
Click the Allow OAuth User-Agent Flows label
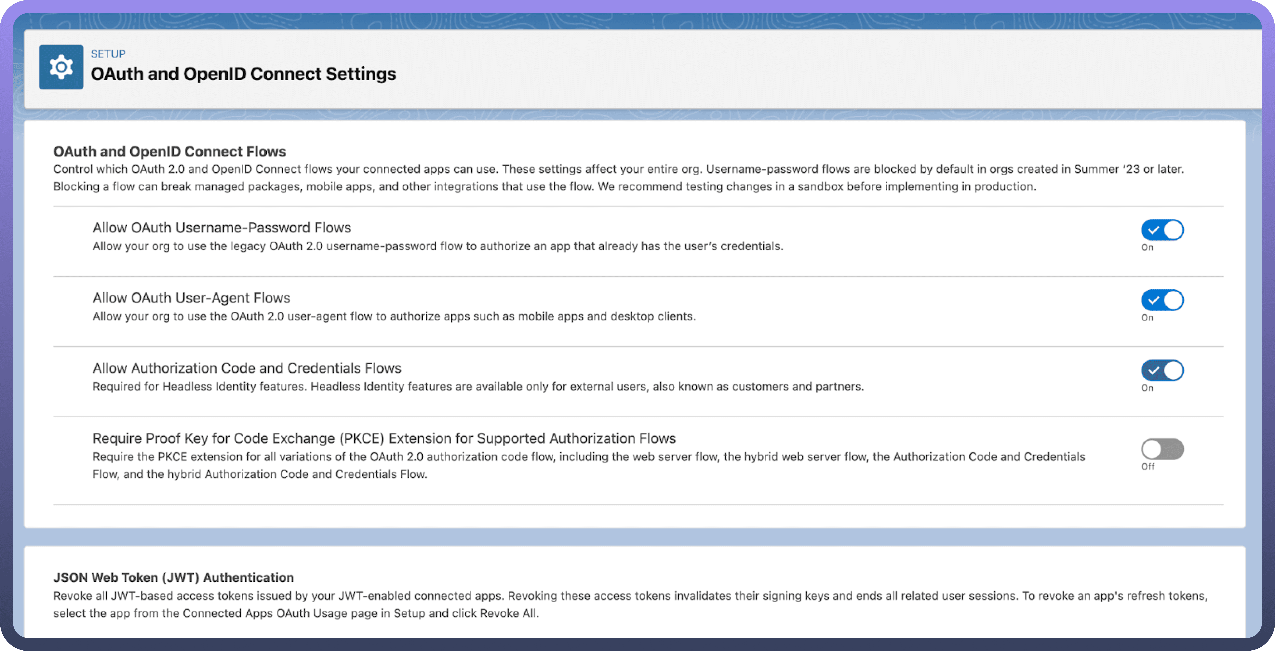[191, 298]
